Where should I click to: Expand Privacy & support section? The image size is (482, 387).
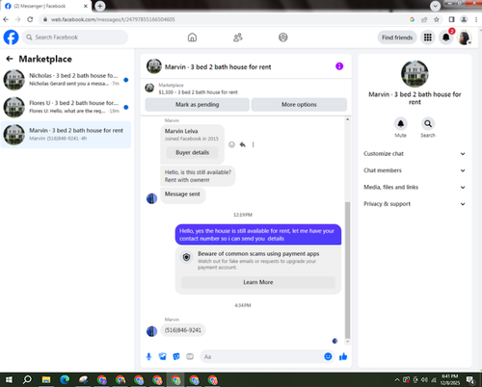click(x=415, y=204)
